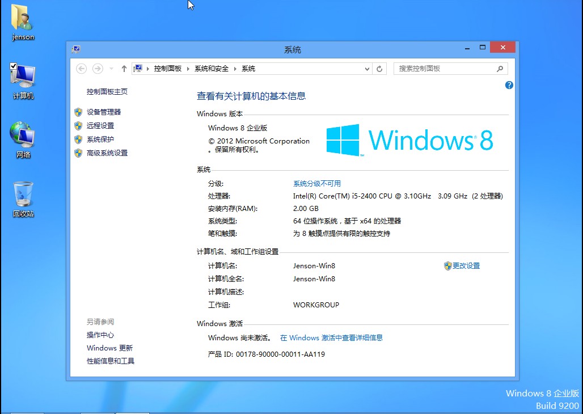The height and width of the screenshot is (414, 583).
Task: Refresh the address bar view
Action: [380, 69]
